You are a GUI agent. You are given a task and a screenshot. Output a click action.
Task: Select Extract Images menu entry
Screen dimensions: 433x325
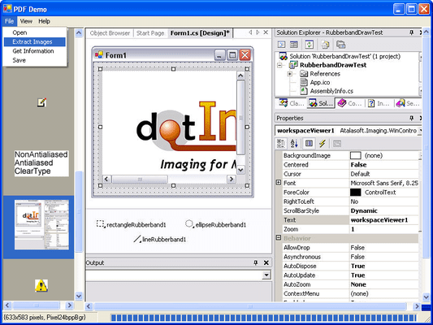coord(35,41)
